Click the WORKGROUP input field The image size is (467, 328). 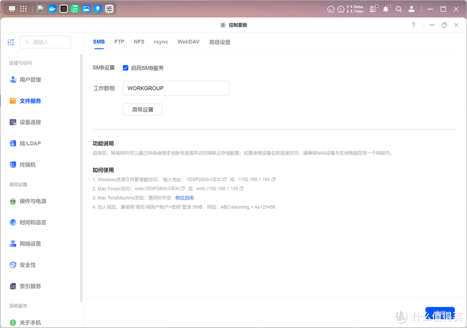(x=176, y=88)
